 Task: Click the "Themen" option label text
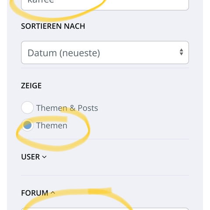click(52, 126)
